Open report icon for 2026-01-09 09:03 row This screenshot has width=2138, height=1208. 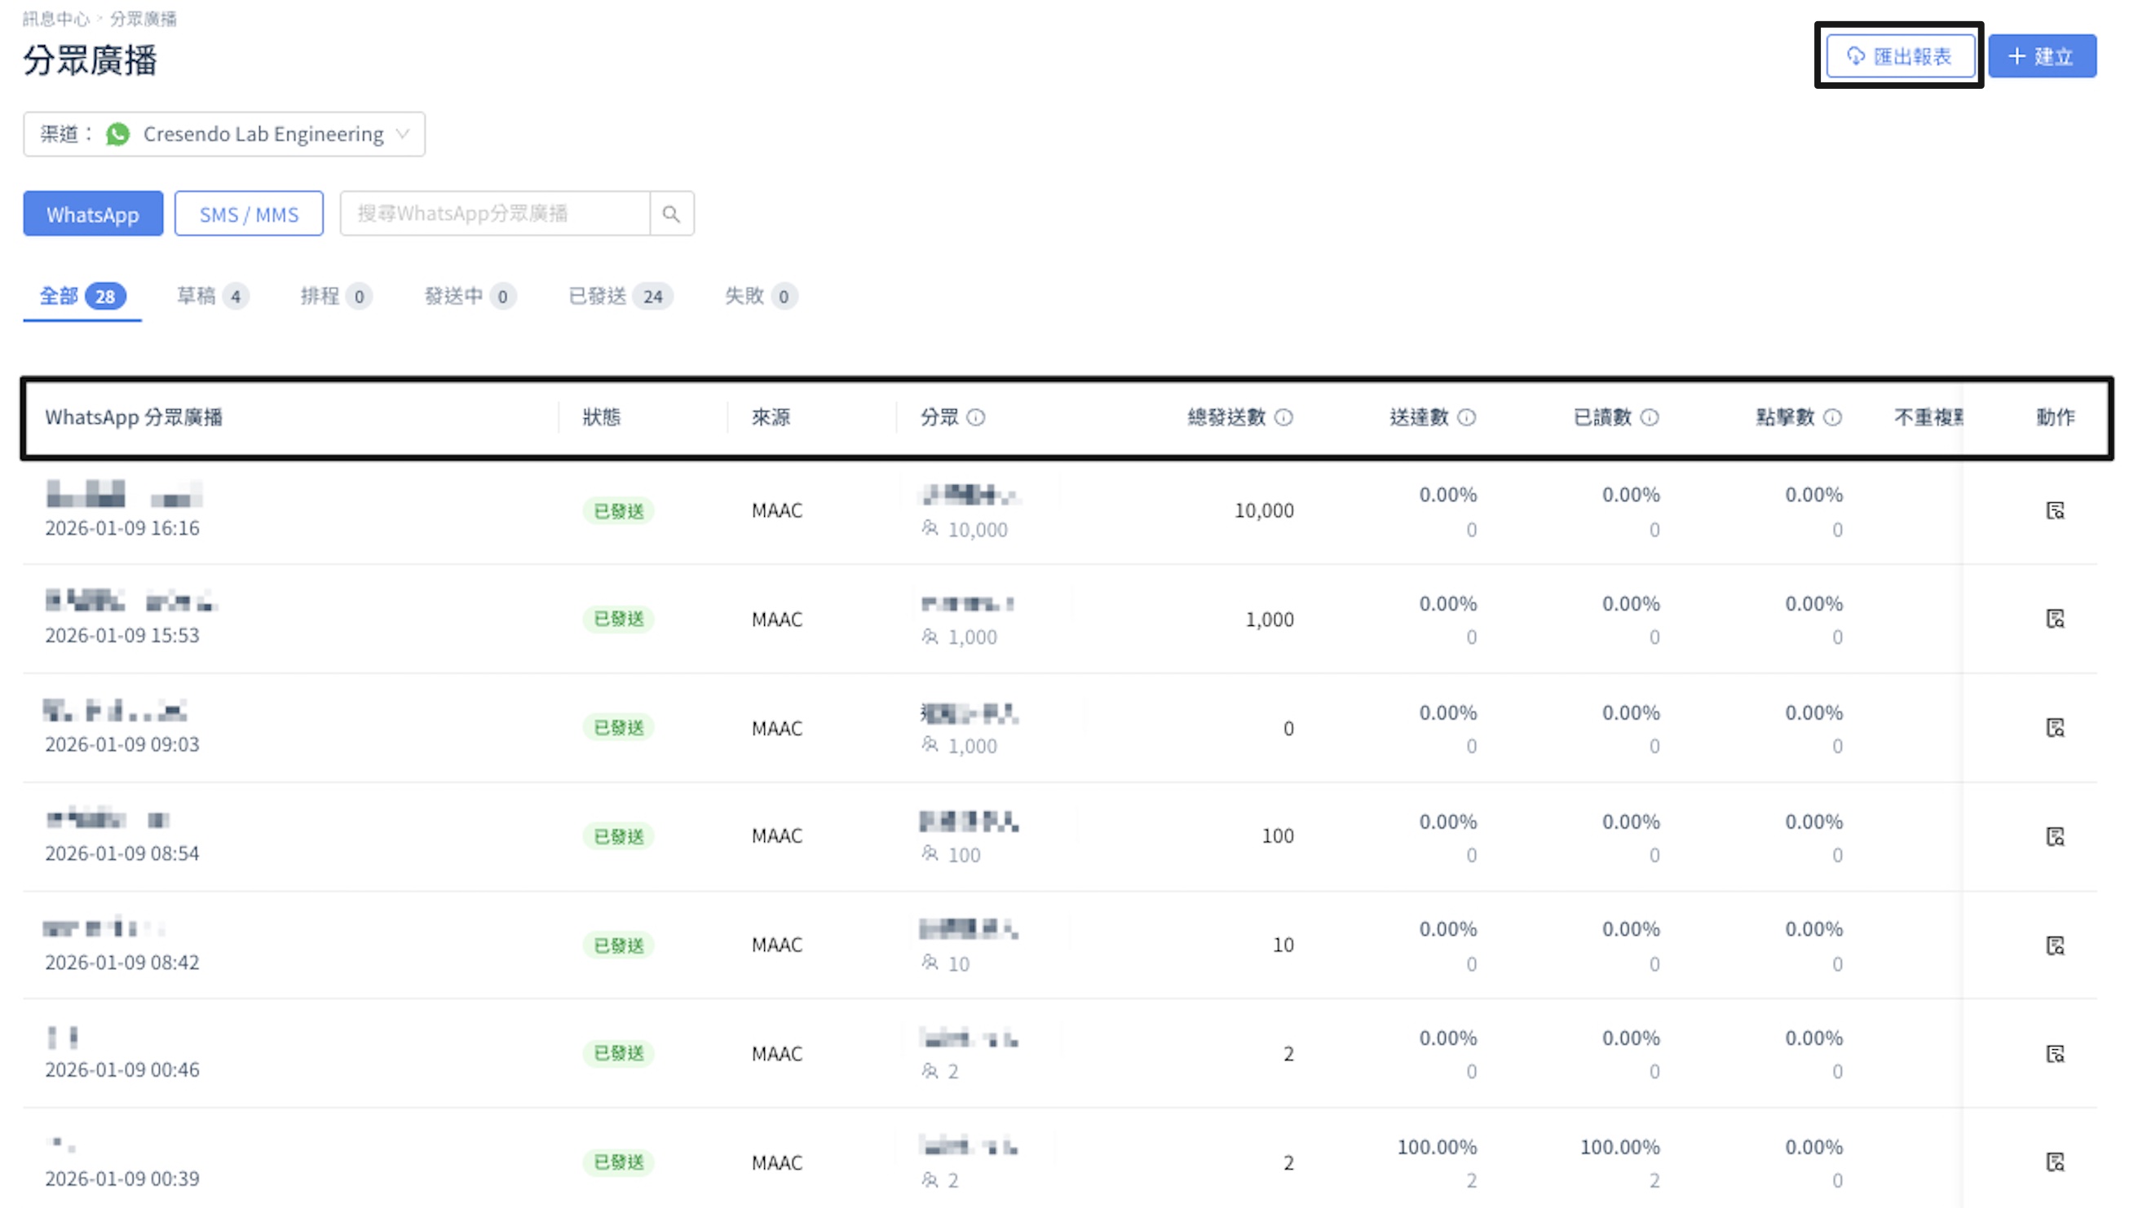[2055, 728]
